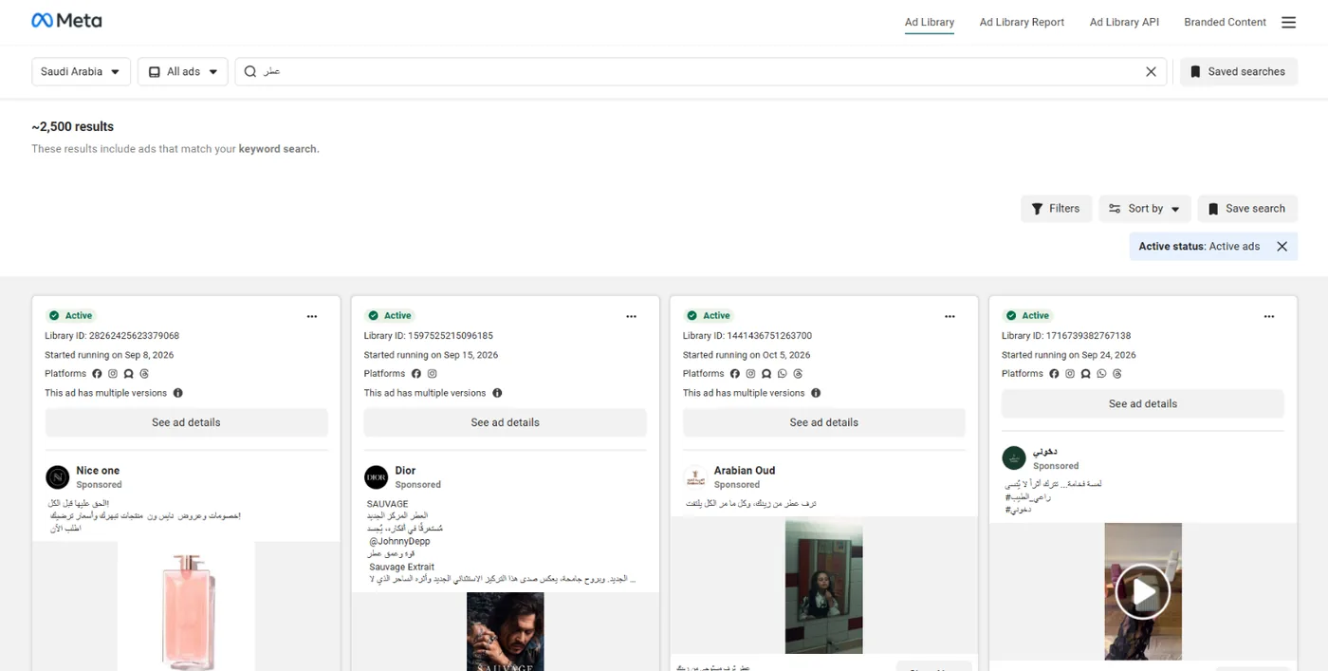The height and width of the screenshot is (671, 1328).
Task: Click the Meta logo
Action: tap(66, 21)
